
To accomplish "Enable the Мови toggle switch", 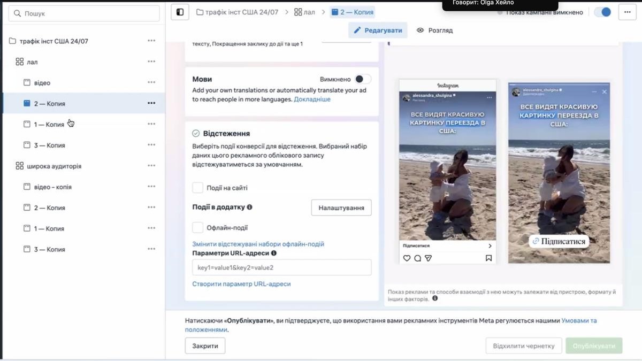I will click(363, 79).
